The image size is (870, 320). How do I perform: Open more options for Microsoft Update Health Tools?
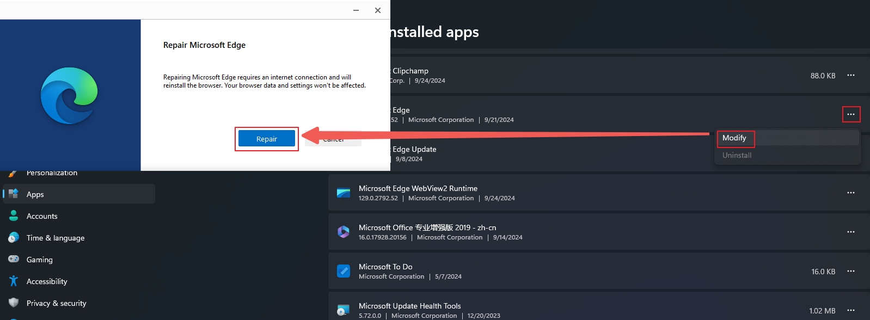pos(851,310)
